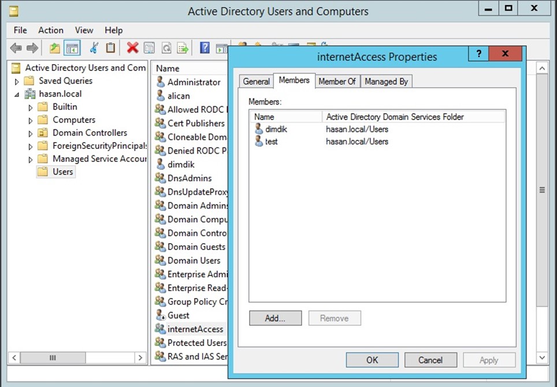This screenshot has height=387, width=557.
Task: Click the Cancel button
Action: [x=430, y=360]
